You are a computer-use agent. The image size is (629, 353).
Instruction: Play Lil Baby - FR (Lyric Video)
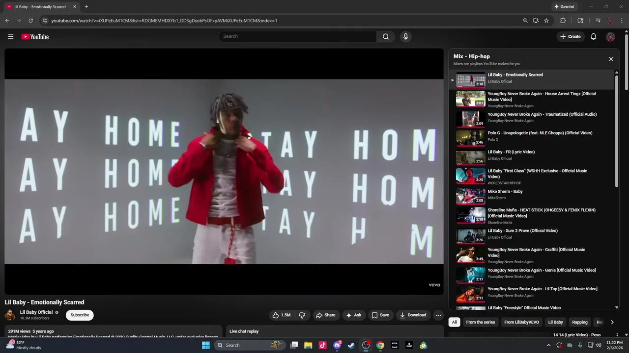tap(532, 156)
